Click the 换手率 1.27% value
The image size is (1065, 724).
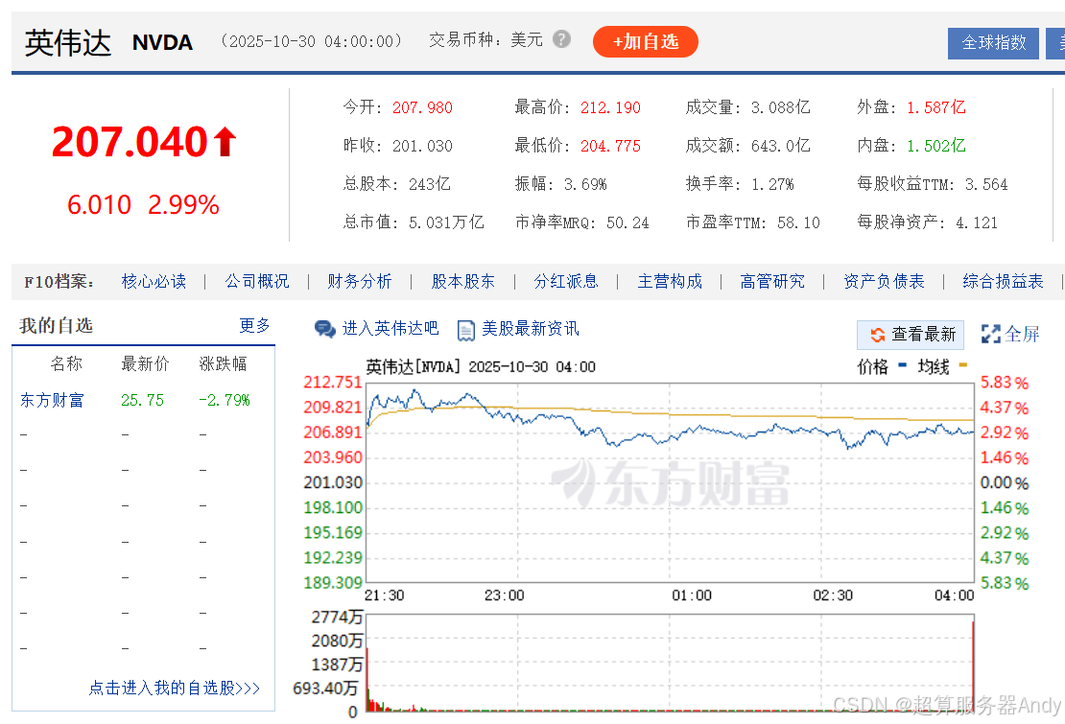pos(772,184)
